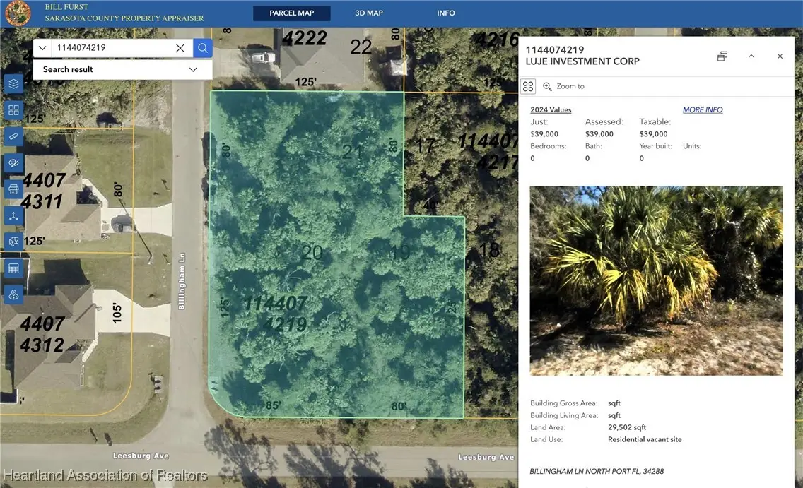Click the parcel photo thumbnail
This screenshot has width=803, height=488.
(x=656, y=280)
